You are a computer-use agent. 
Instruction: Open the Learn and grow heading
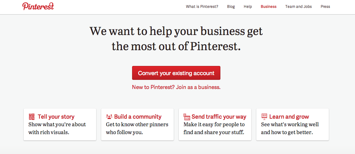click(289, 117)
